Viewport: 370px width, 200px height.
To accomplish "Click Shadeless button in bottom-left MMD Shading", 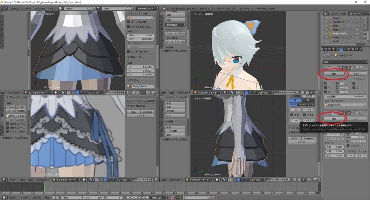I will (147, 112).
